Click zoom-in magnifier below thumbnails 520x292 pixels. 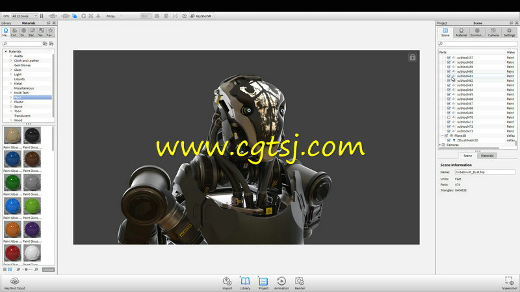36,269
